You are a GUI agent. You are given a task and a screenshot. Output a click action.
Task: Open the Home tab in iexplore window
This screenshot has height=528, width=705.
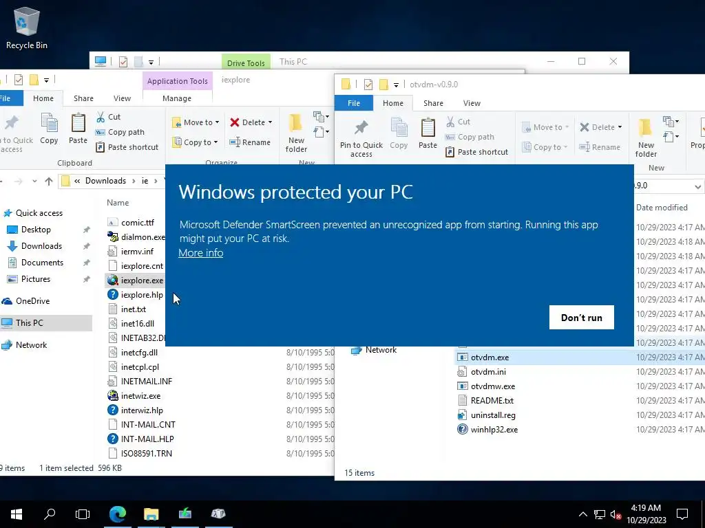(x=43, y=98)
